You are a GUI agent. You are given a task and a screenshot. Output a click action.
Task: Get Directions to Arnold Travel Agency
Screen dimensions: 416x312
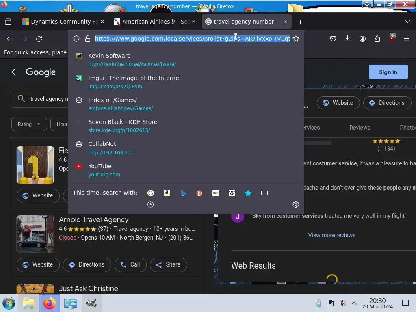87,264
